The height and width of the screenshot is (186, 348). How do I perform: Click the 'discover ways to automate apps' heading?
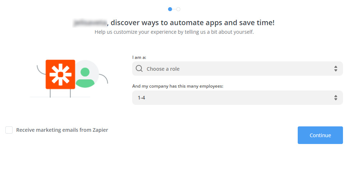(x=174, y=23)
